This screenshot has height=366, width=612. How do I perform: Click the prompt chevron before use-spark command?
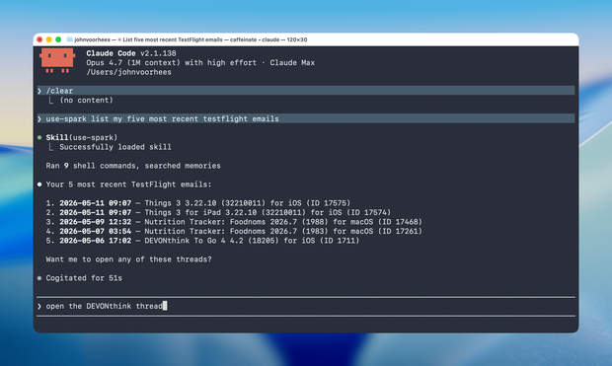coord(39,118)
